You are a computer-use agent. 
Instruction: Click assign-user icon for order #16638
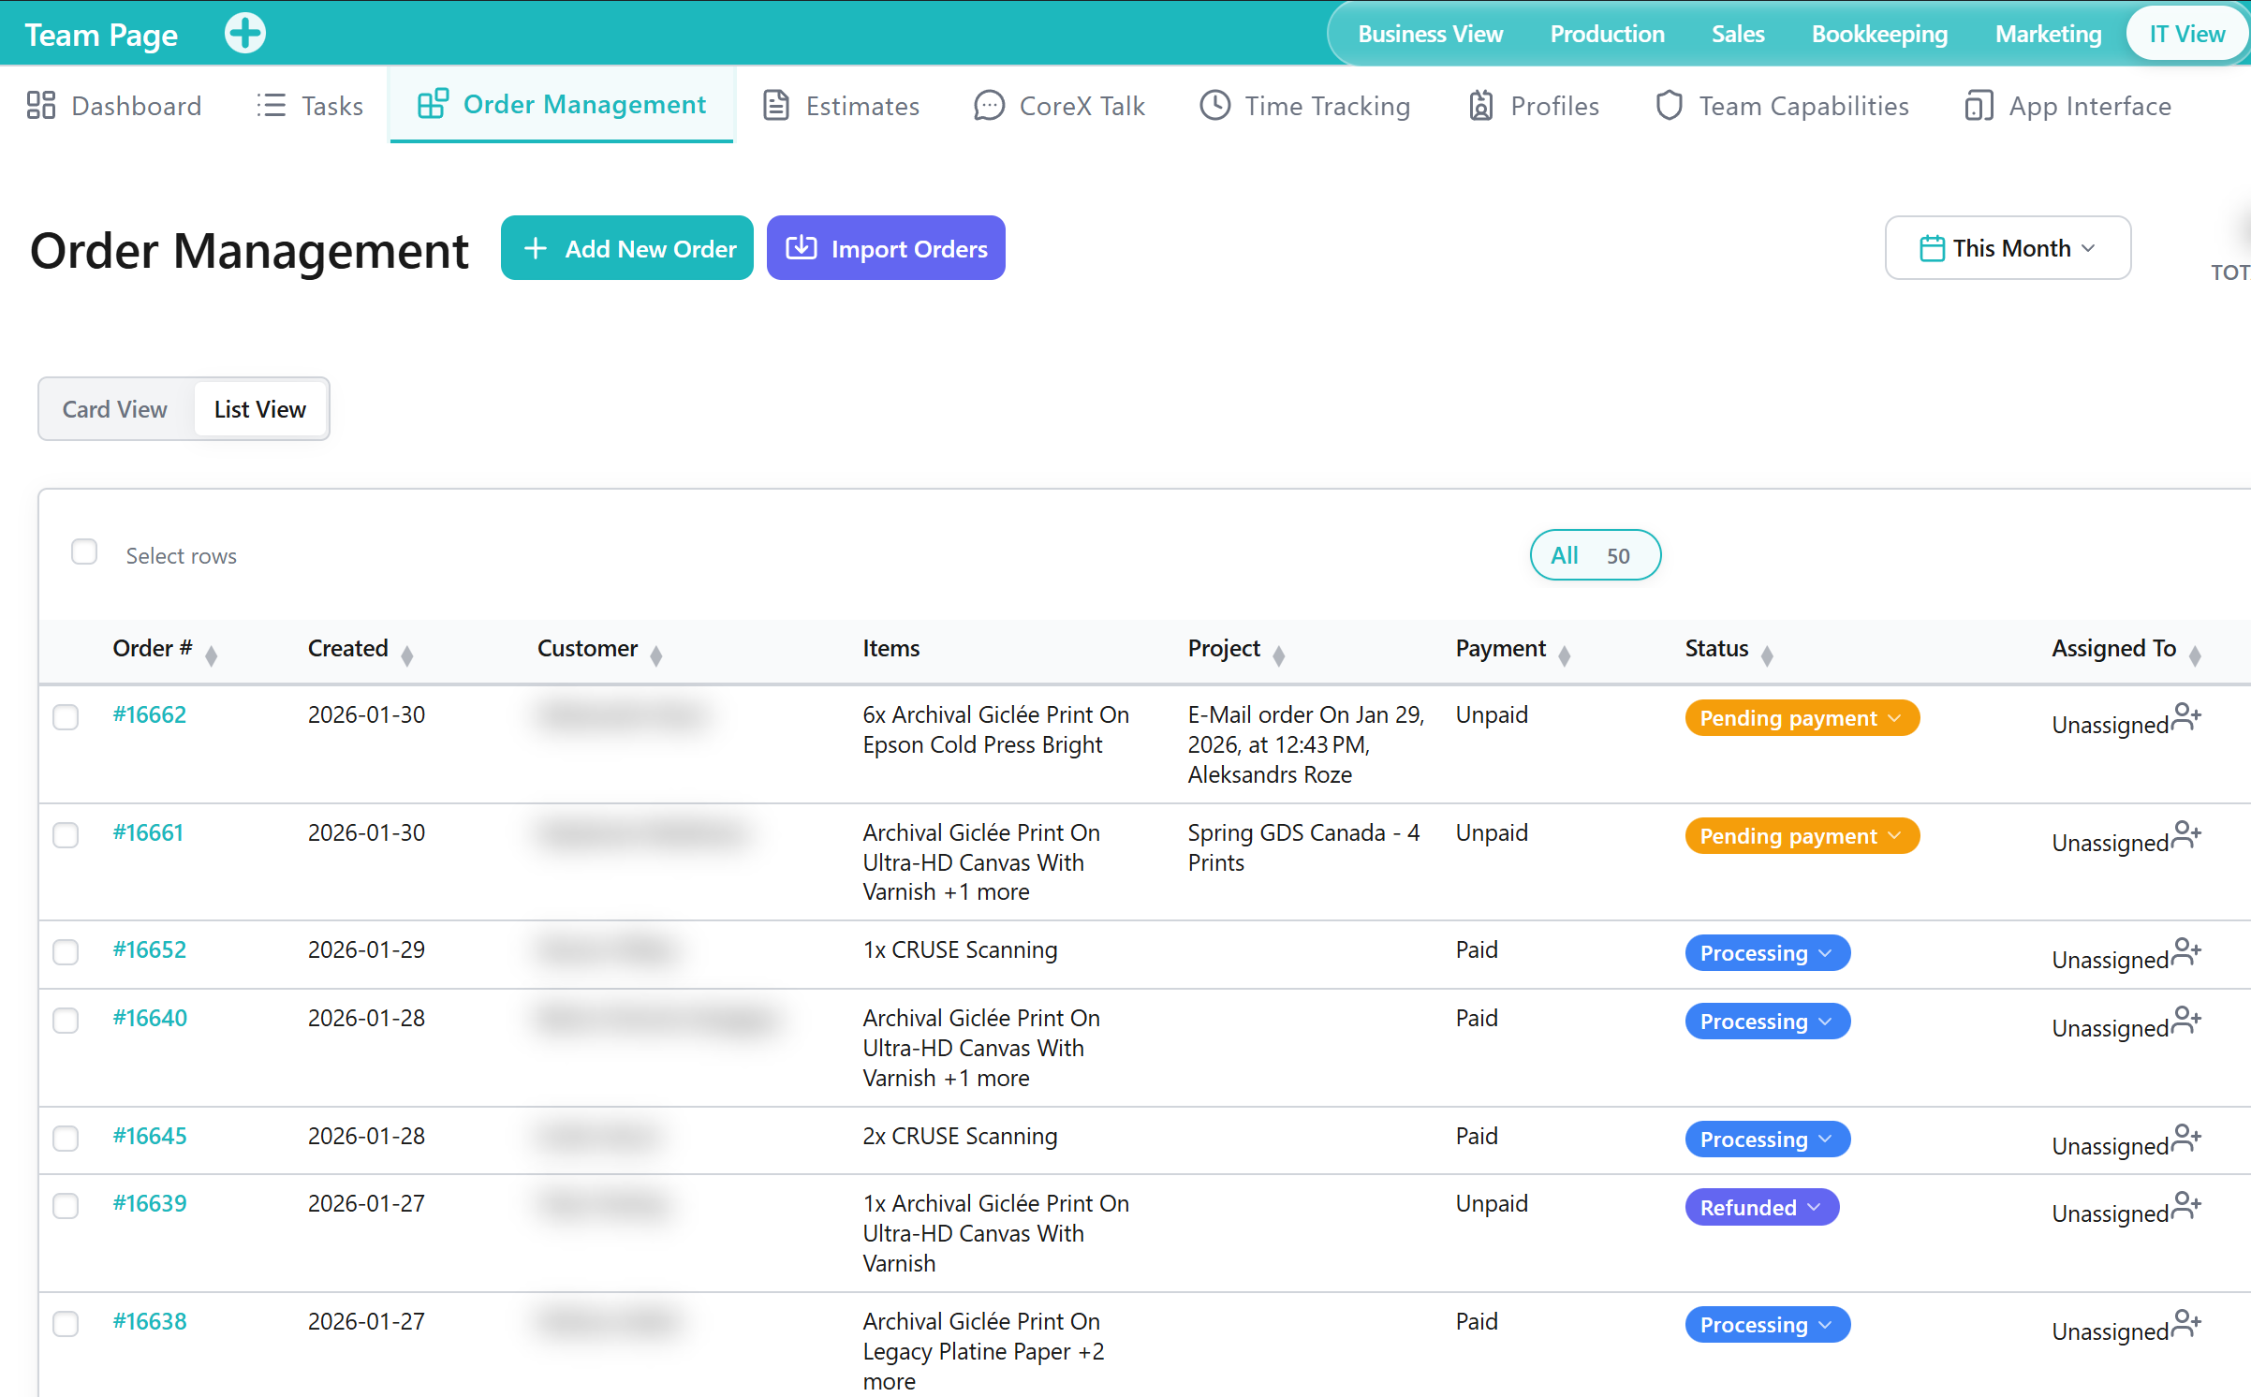[2185, 1324]
